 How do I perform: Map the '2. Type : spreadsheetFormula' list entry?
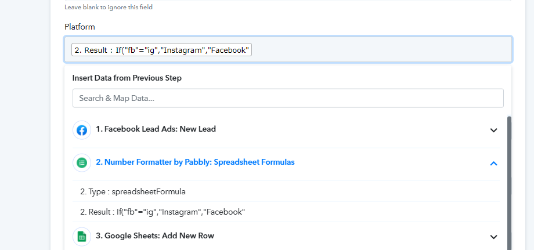click(x=286, y=191)
